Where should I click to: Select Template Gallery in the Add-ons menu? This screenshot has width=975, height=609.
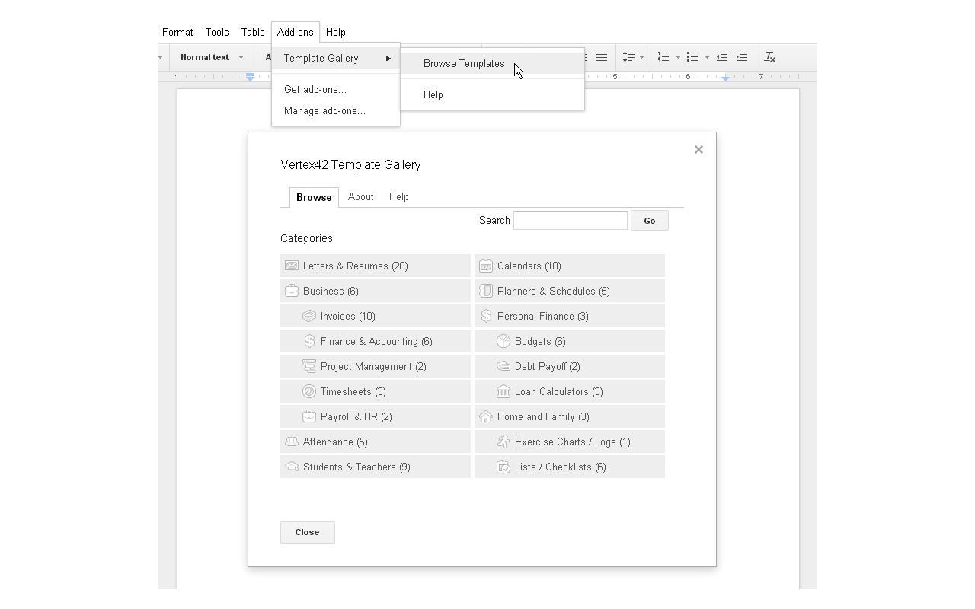[336, 58]
